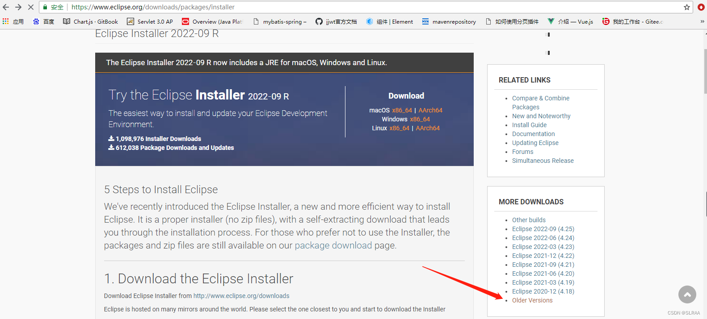Open Eclipse 2022-06 (4.24) link
The height and width of the screenshot is (319, 707).
tap(543, 238)
